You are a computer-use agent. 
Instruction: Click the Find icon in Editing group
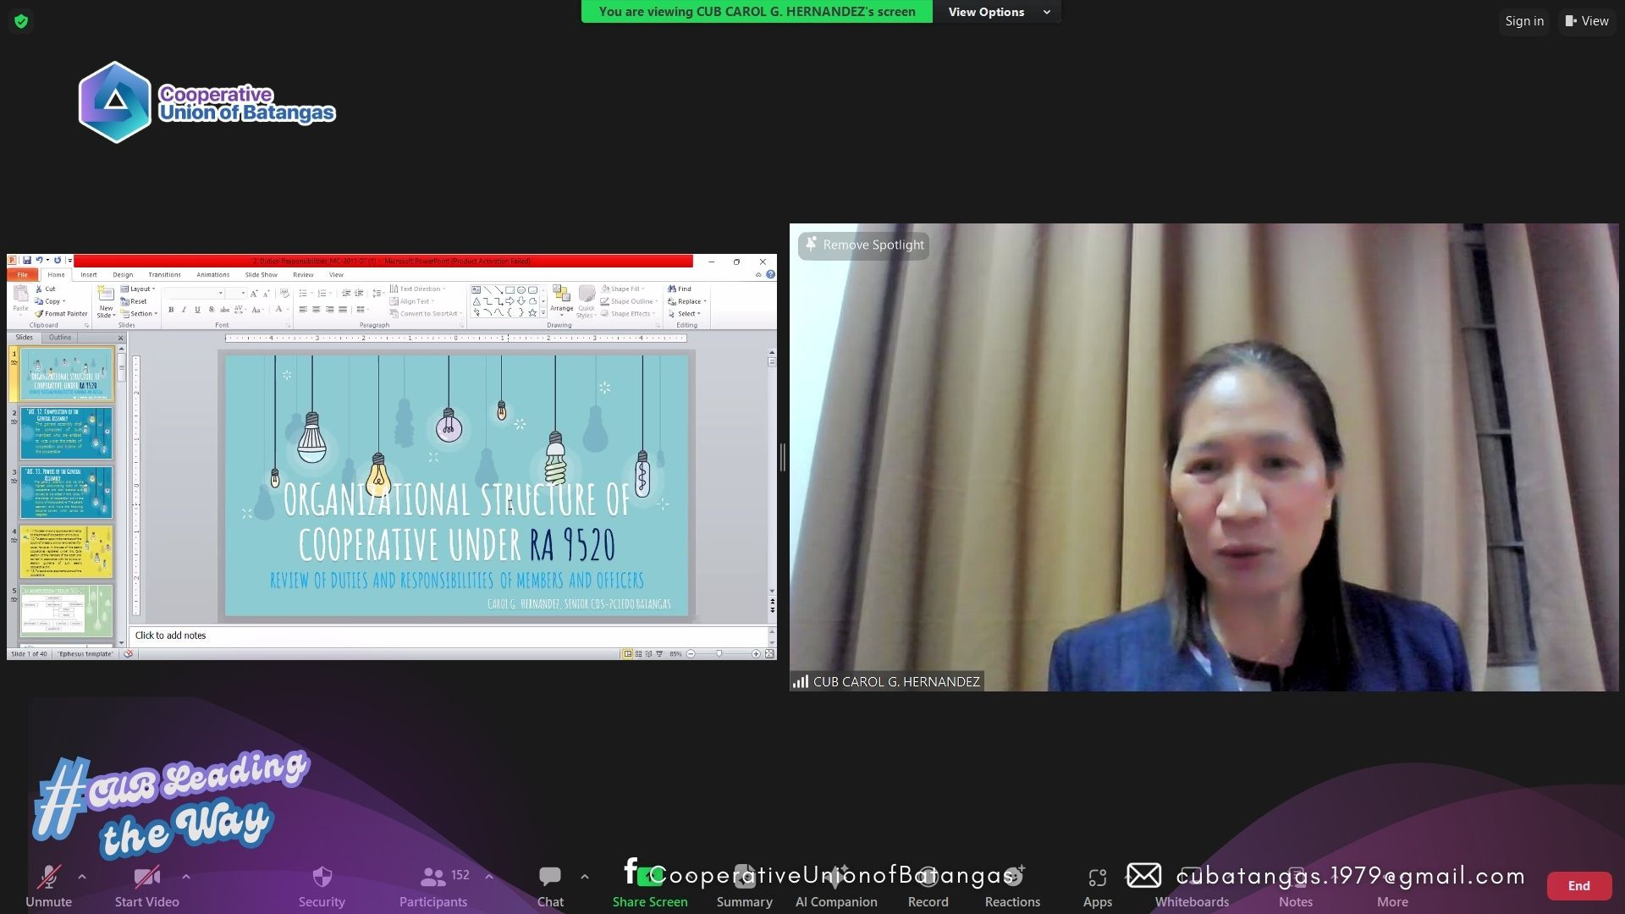(680, 289)
